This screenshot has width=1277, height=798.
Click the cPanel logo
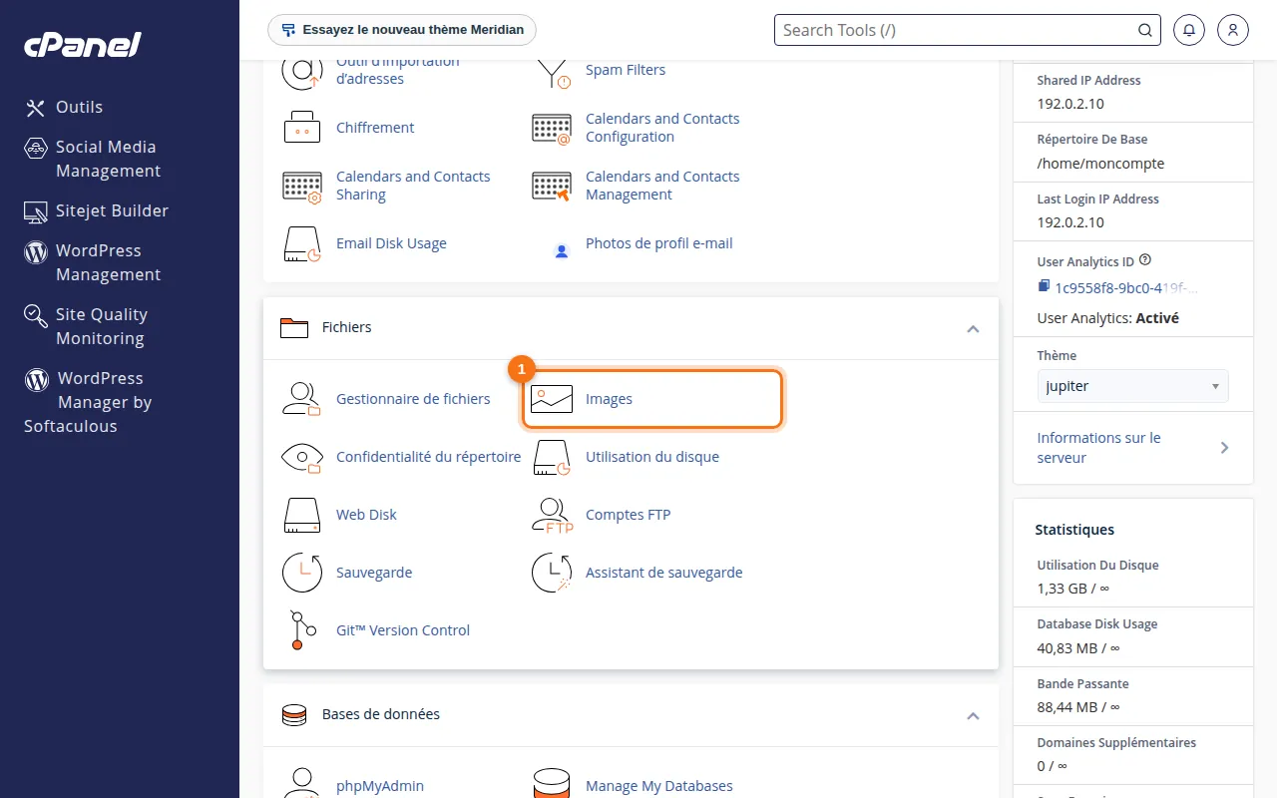click(83, 45)
